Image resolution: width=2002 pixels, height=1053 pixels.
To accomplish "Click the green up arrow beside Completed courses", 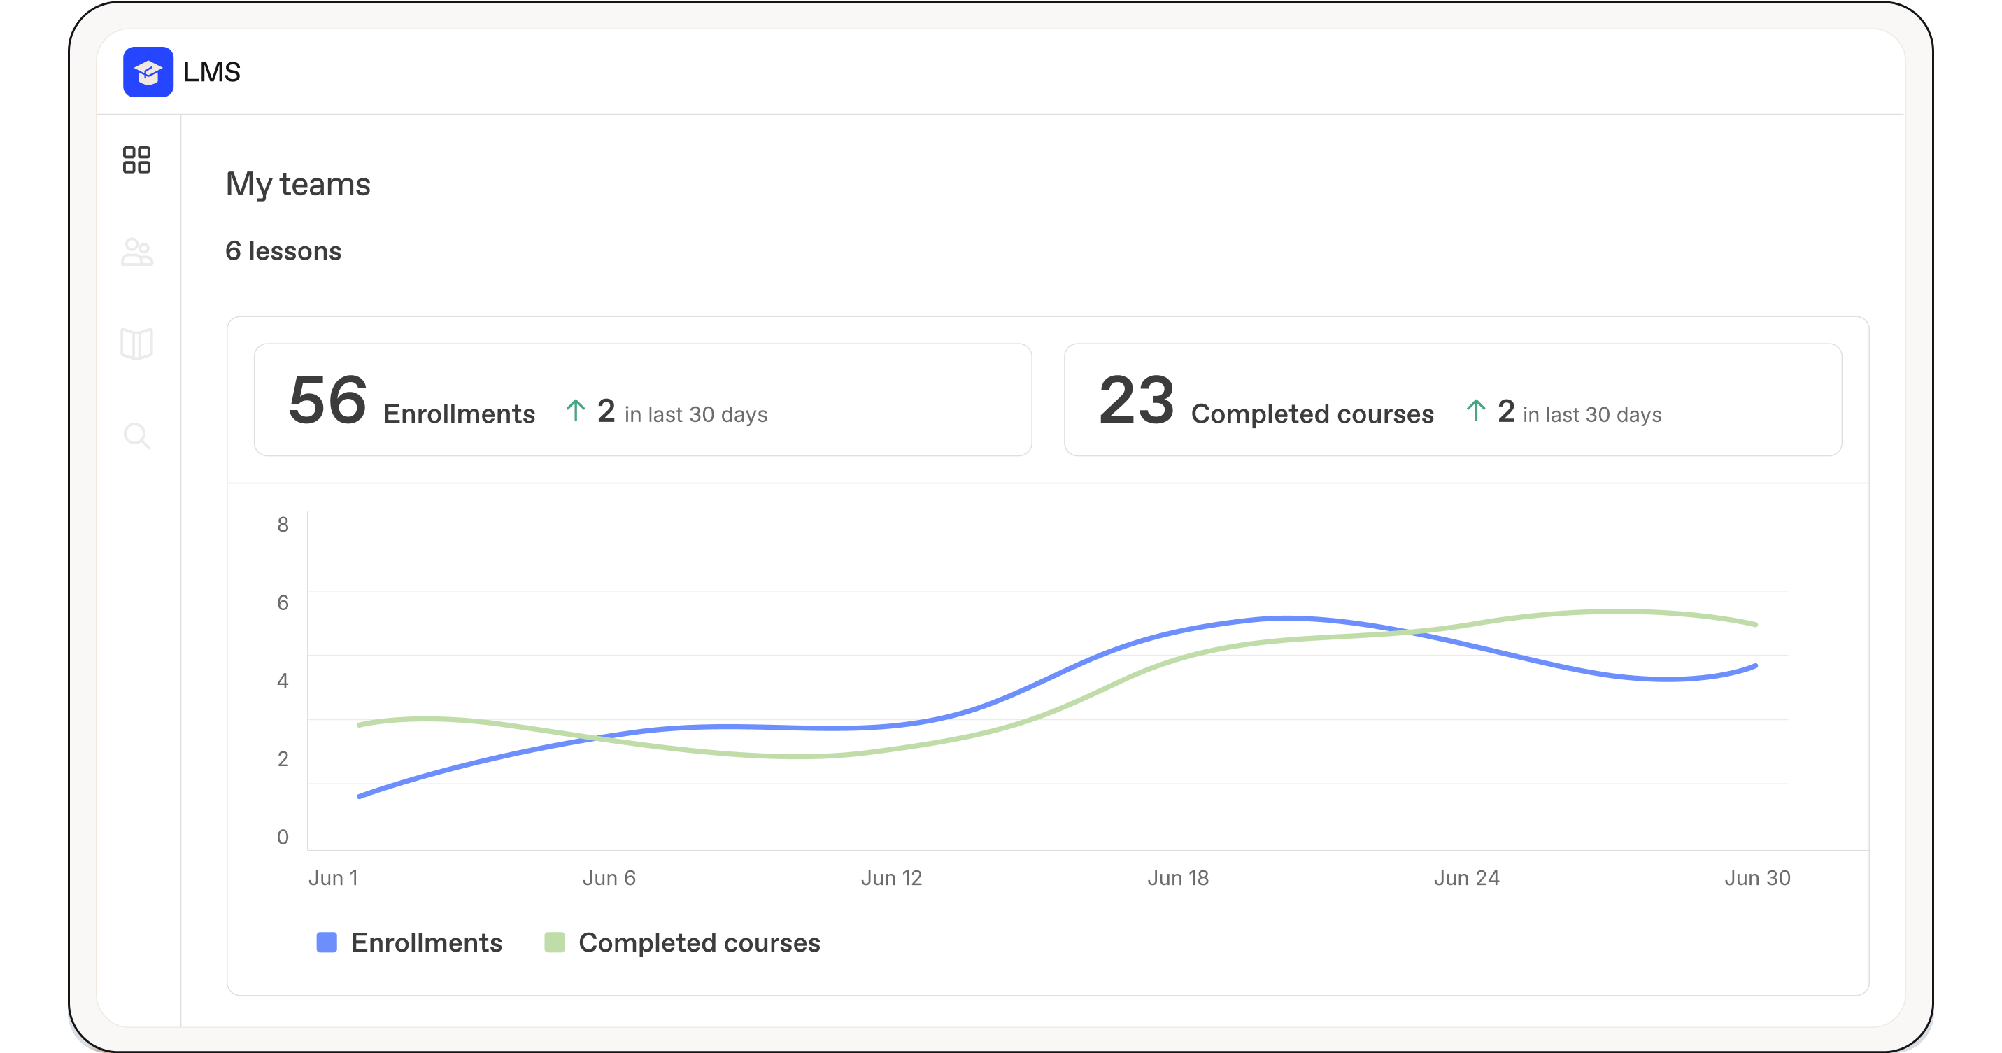I will 1475,410.
